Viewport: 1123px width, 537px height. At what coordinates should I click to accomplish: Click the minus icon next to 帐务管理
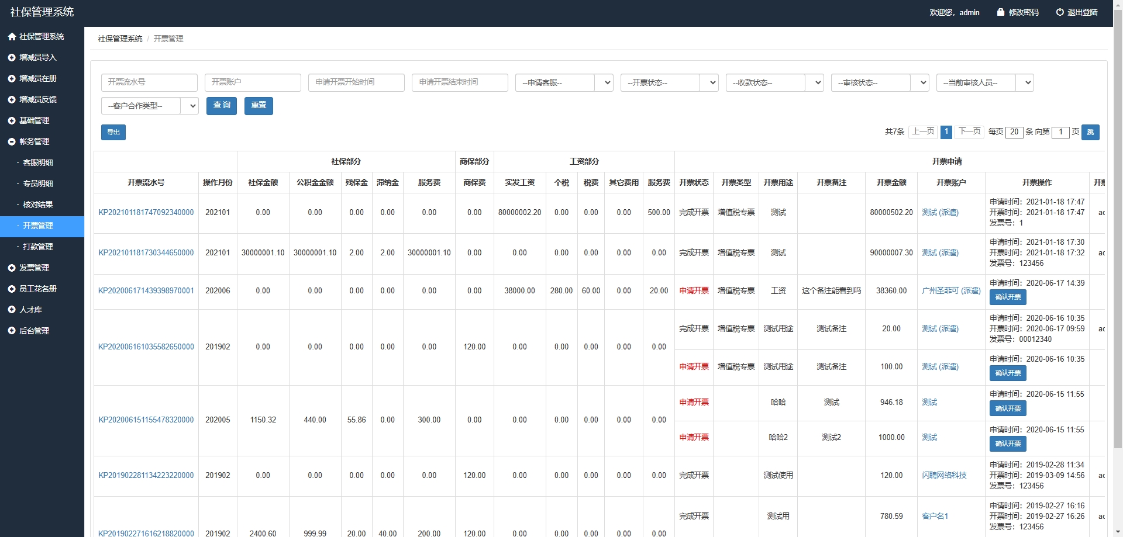pyautogui.click(x=12, y=142)
